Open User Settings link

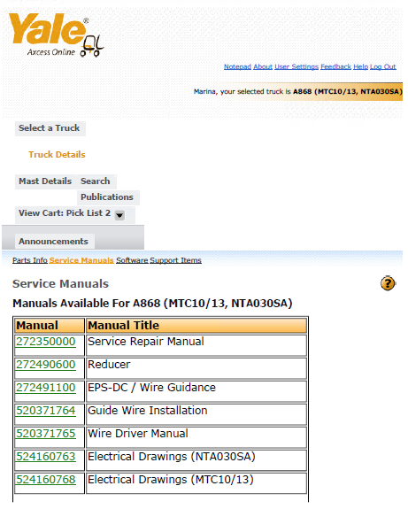tap(296, 66)
